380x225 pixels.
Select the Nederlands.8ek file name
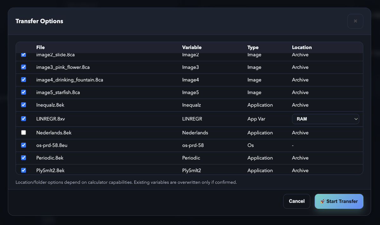54,133
